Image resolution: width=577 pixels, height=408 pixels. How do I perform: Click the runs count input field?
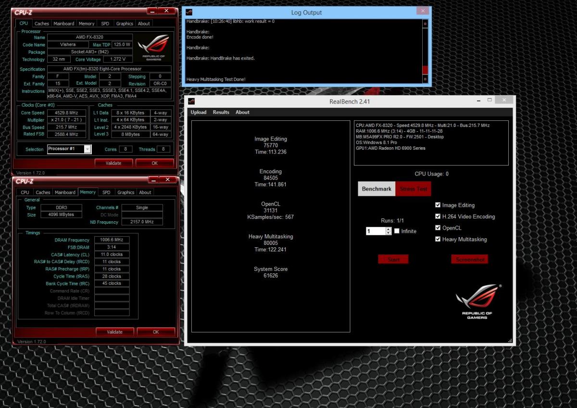pyautogui.click(x=376, y=231)
